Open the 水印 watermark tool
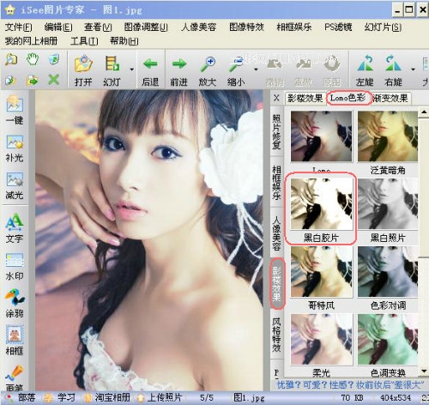 coord(15,266)
